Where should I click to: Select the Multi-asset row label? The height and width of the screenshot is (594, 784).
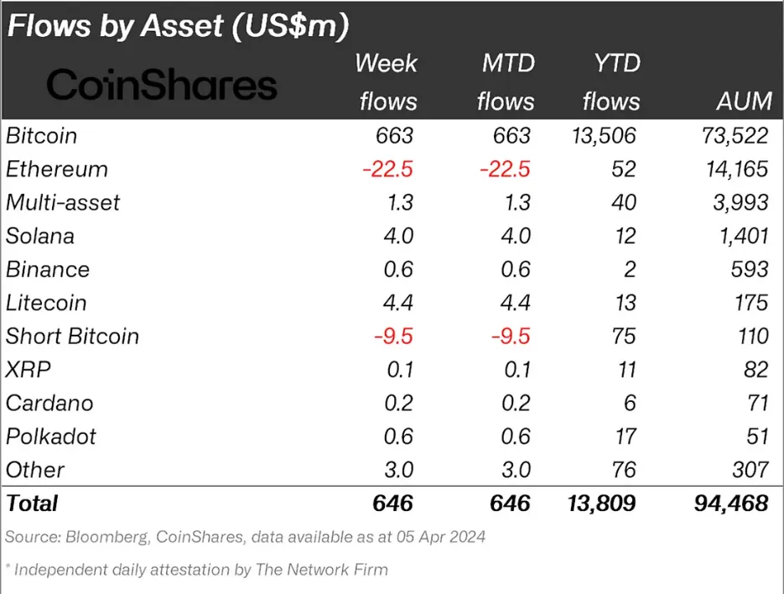point(63,203)
